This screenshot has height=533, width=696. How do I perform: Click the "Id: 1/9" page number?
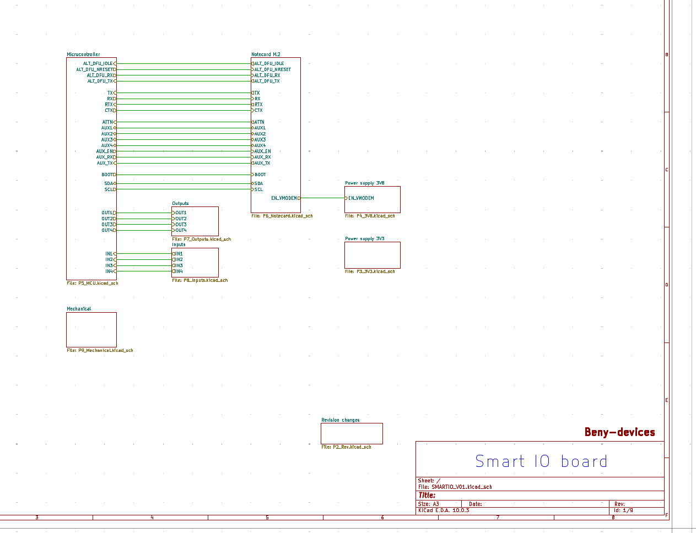(624, 510)
